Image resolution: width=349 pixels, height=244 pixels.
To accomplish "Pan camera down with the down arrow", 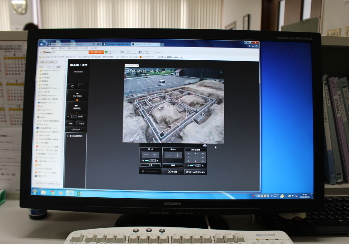I will tap(195, 161).
